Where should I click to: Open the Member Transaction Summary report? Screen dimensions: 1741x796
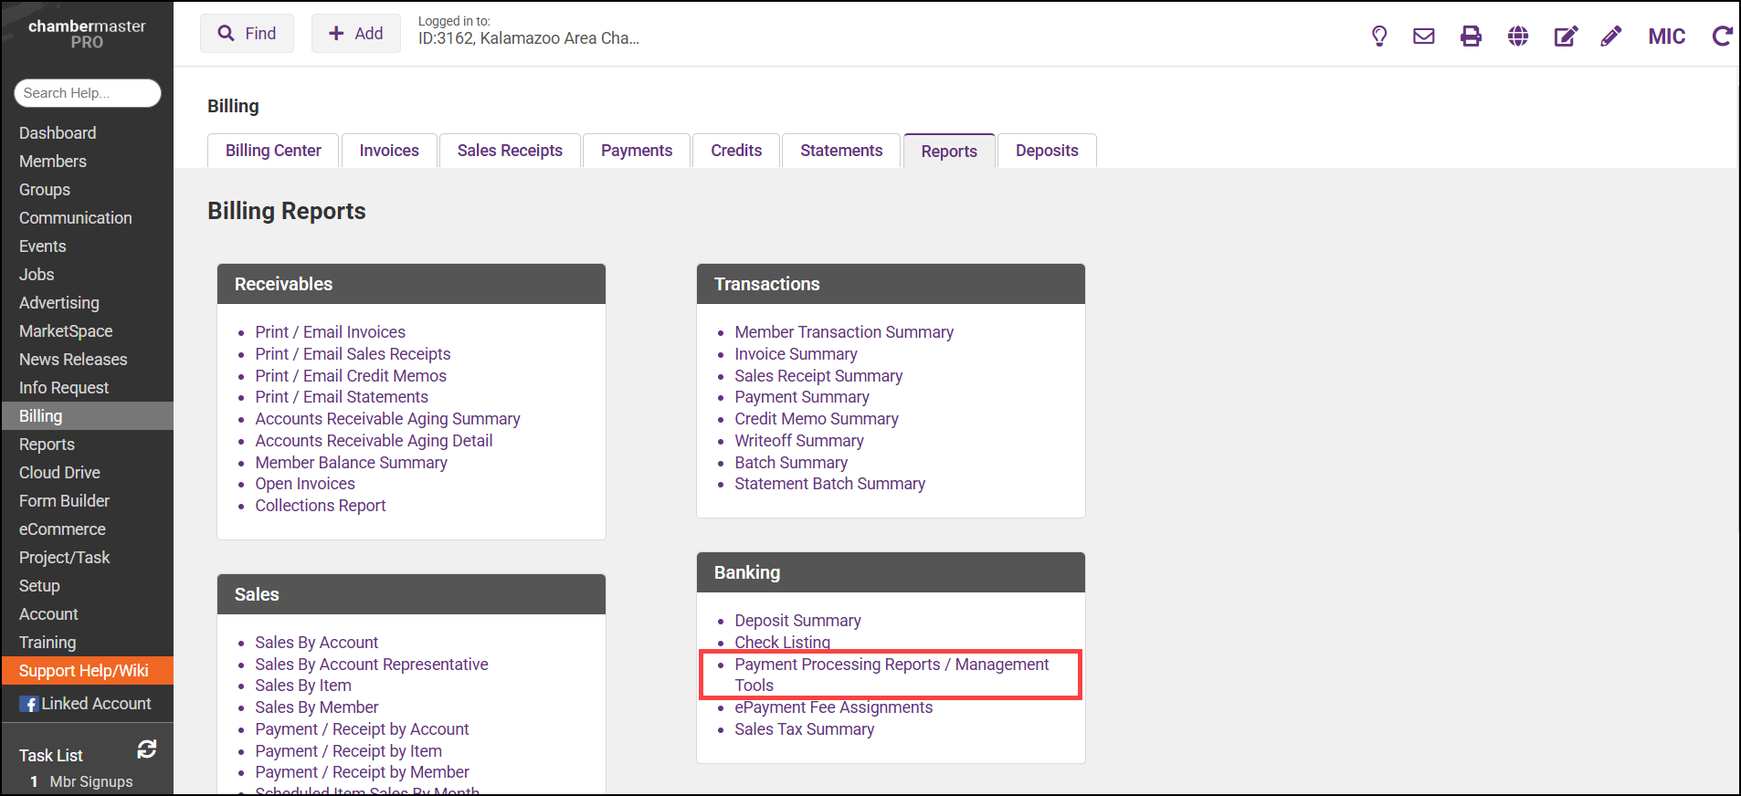(844, 332)
